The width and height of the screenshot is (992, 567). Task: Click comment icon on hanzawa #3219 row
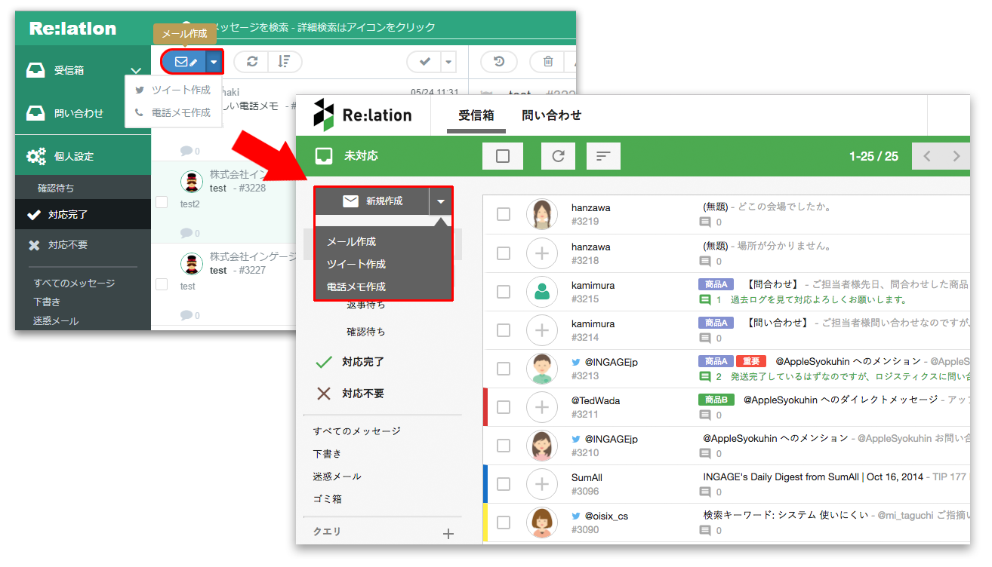coord(705,222)
